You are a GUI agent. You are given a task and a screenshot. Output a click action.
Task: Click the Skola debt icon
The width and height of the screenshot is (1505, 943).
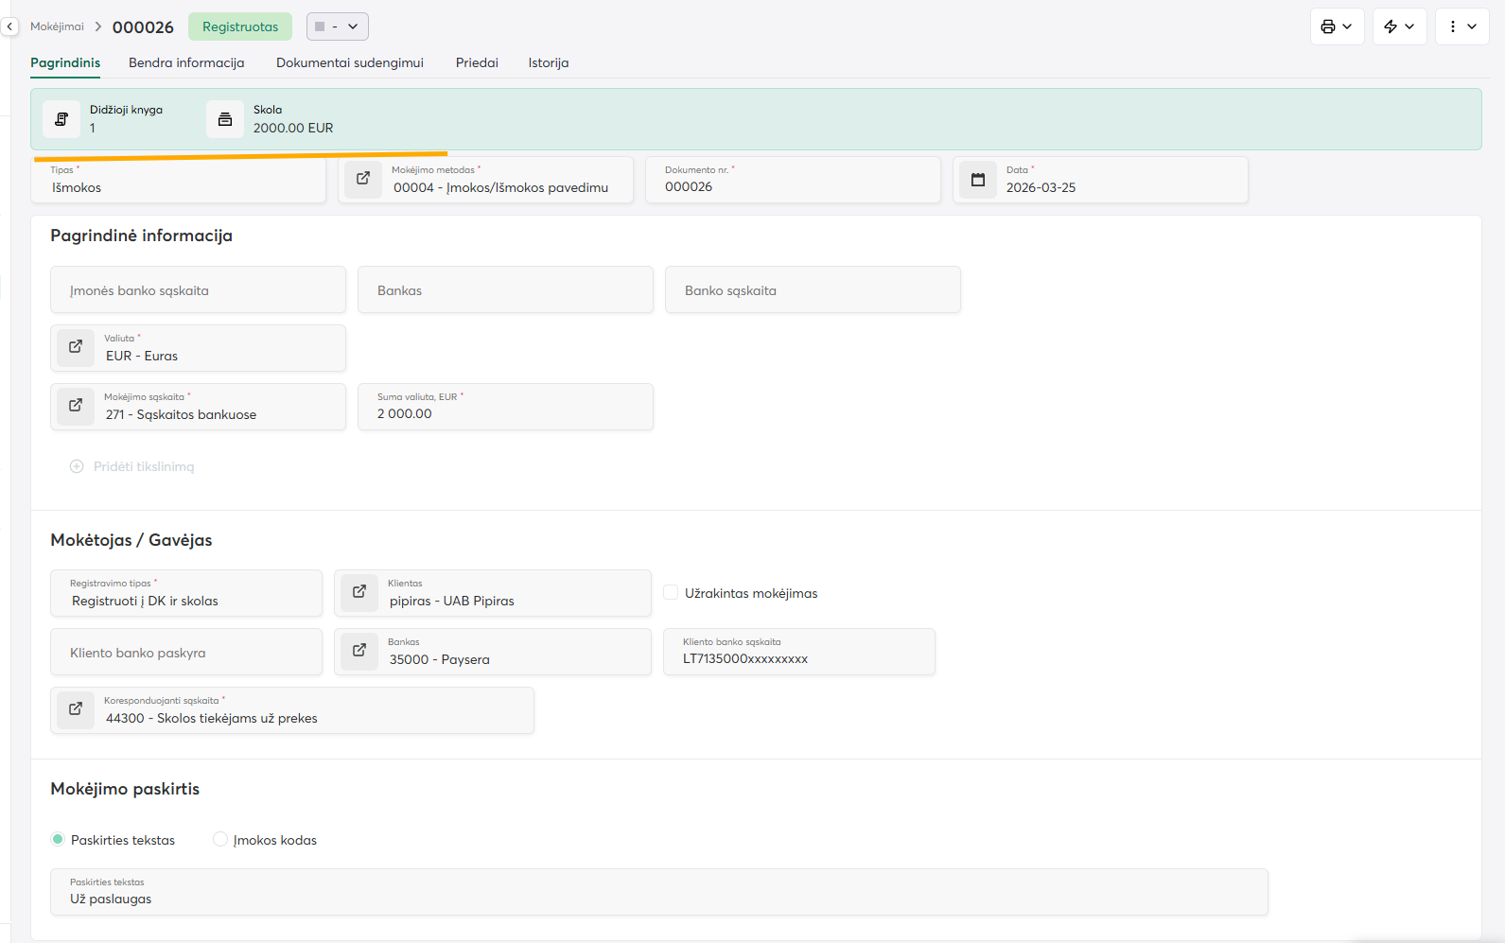click(x=225, y=119)
